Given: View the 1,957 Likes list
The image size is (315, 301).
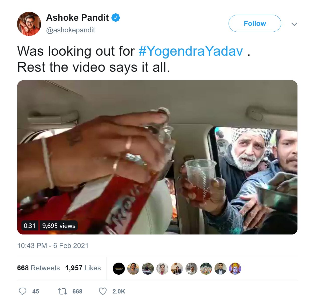Looking at the screenshot, I should point(83,268).
